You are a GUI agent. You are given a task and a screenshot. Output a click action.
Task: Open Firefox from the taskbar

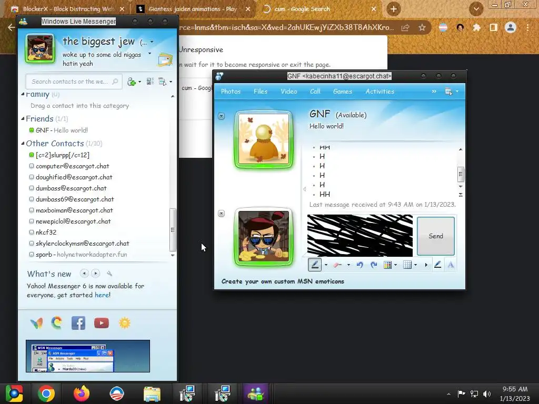click(82, 393)
